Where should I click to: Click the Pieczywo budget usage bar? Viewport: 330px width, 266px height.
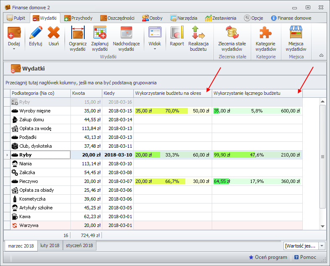point(172,181)
